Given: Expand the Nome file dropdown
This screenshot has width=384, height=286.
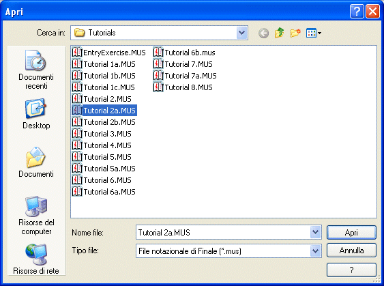Looking at the screenshot, I should pos(315,232).
